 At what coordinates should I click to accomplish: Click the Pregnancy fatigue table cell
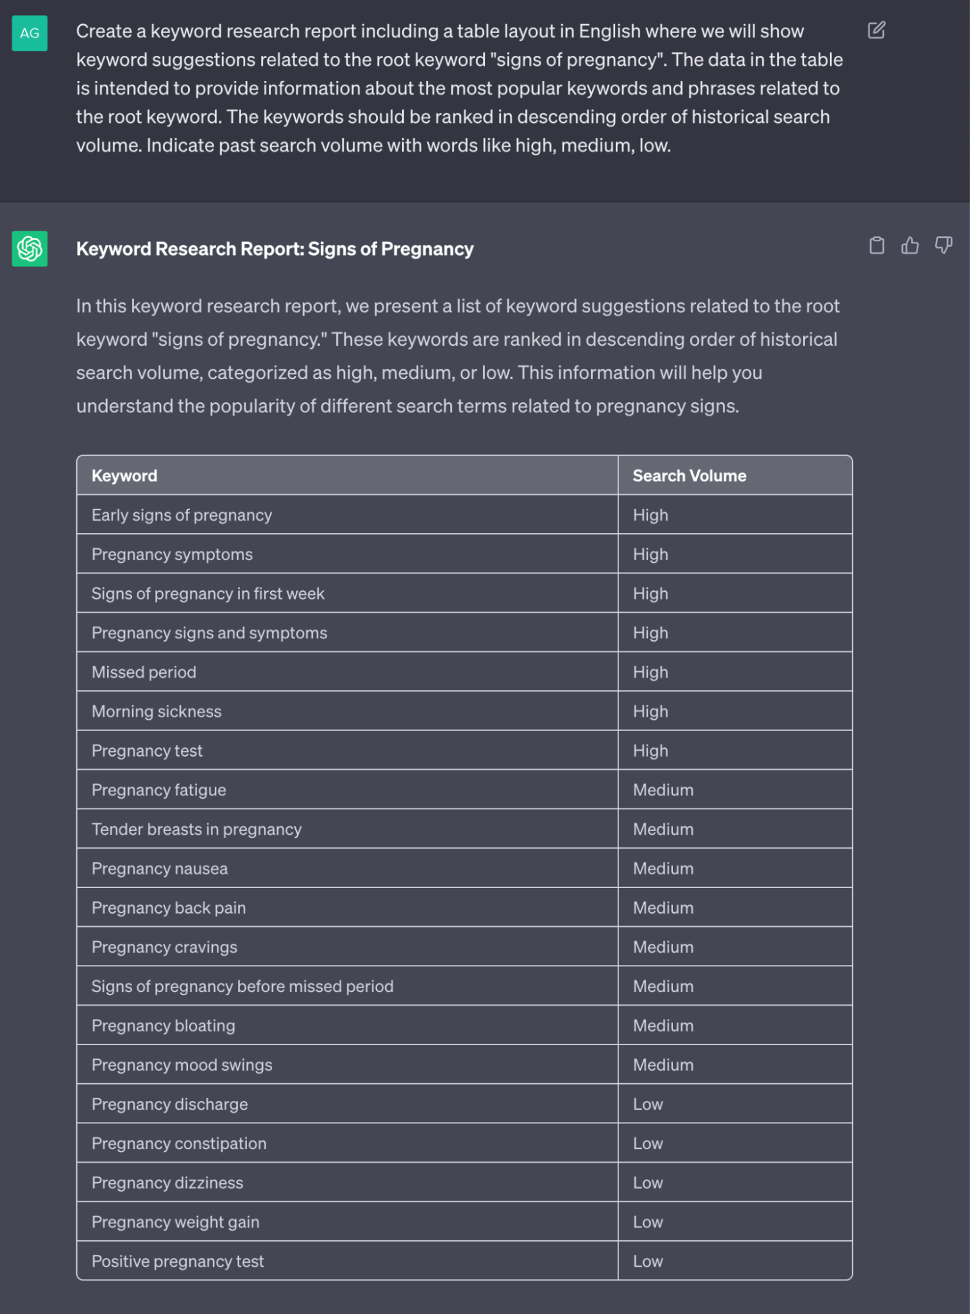pyautogui.click(x=347, y=790)
